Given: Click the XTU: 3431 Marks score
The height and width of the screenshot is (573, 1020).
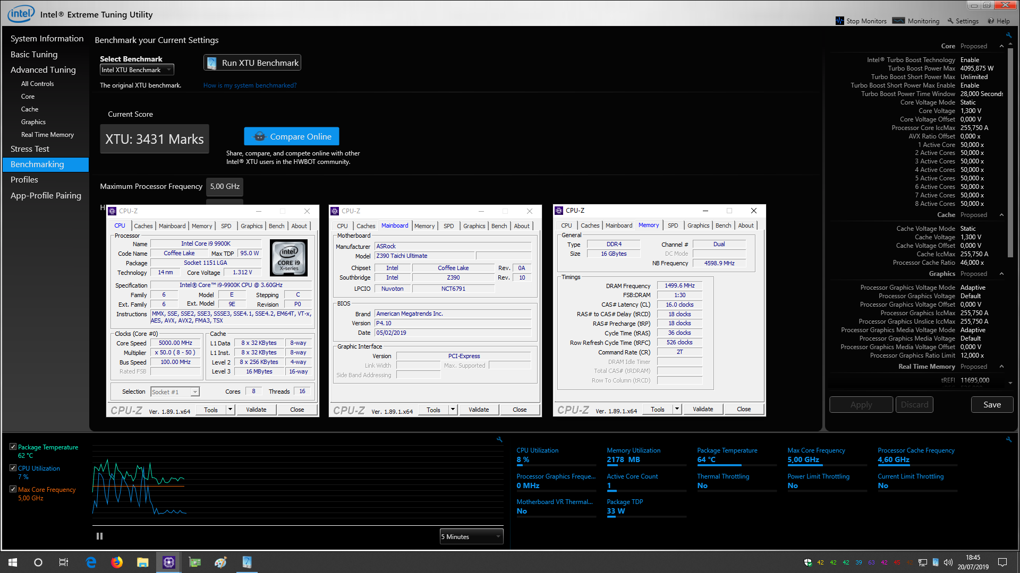Looking at the screenshot, I should click(x=155, y=139).
